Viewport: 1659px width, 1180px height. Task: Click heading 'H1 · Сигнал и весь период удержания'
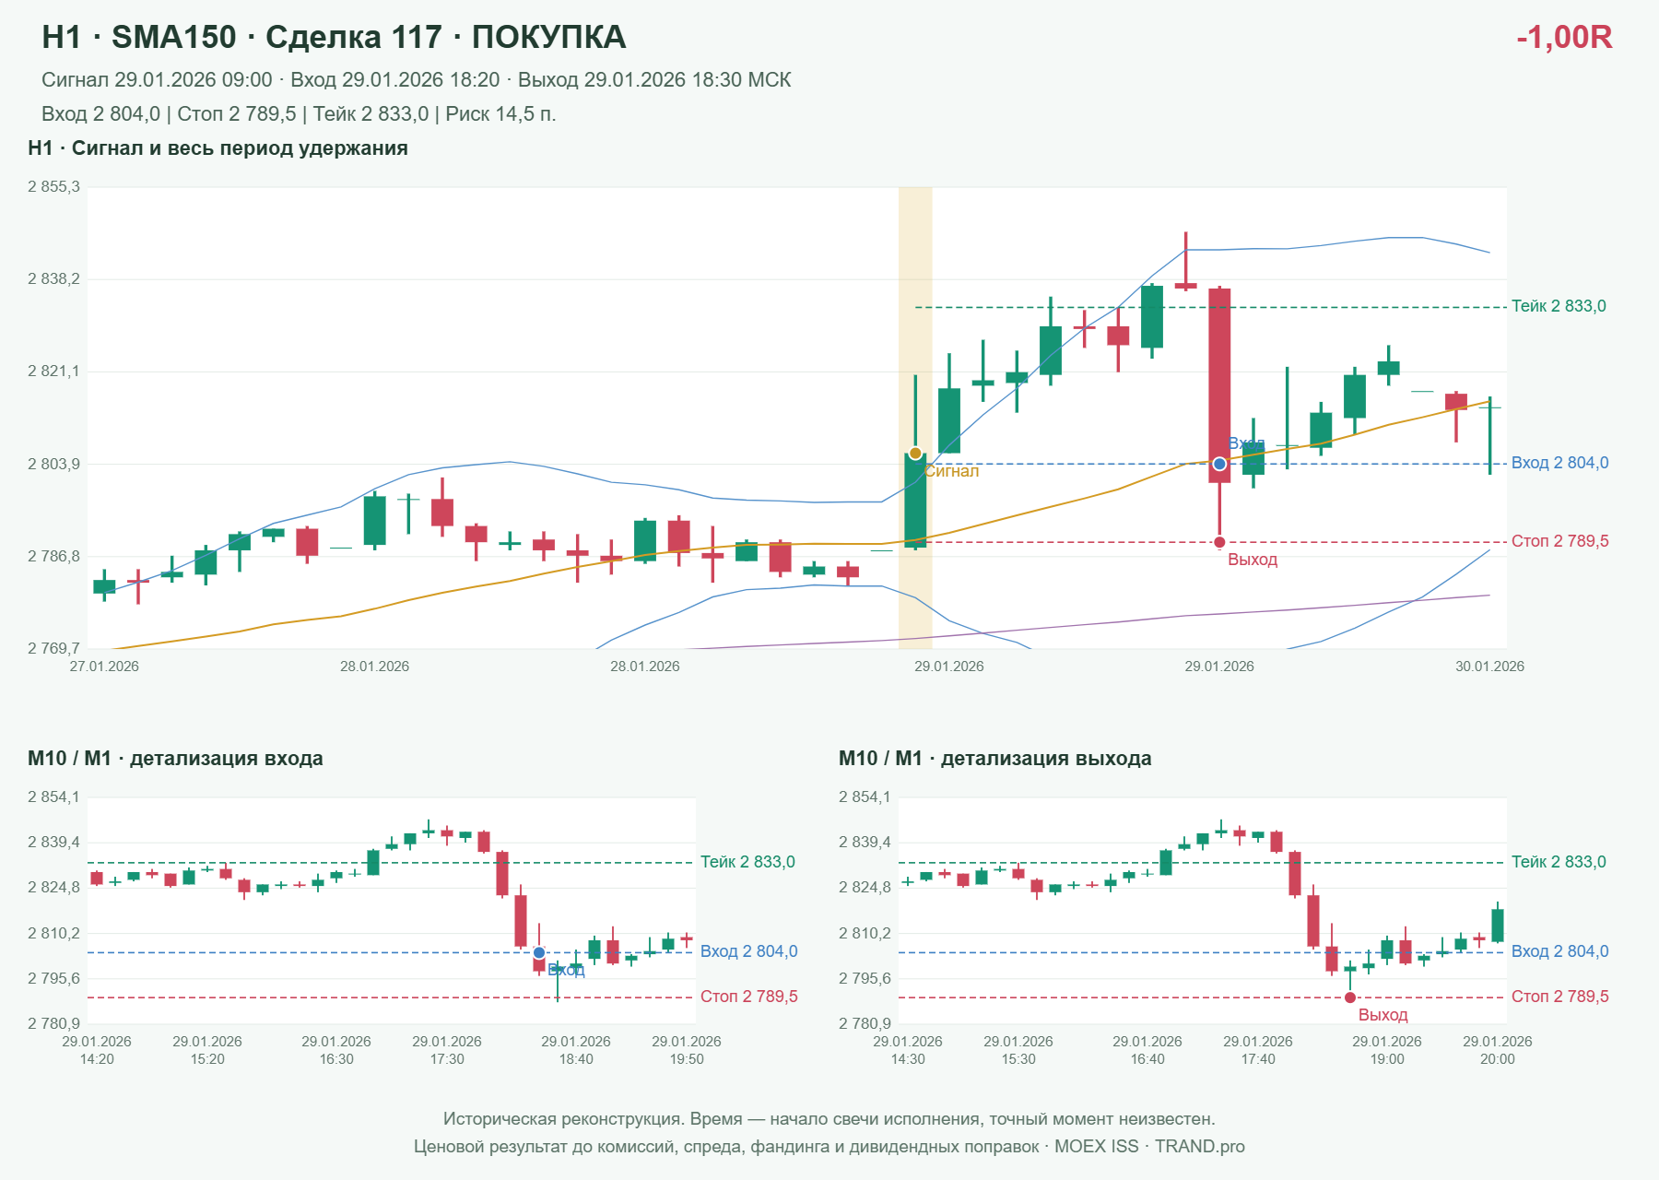point(218,148)
